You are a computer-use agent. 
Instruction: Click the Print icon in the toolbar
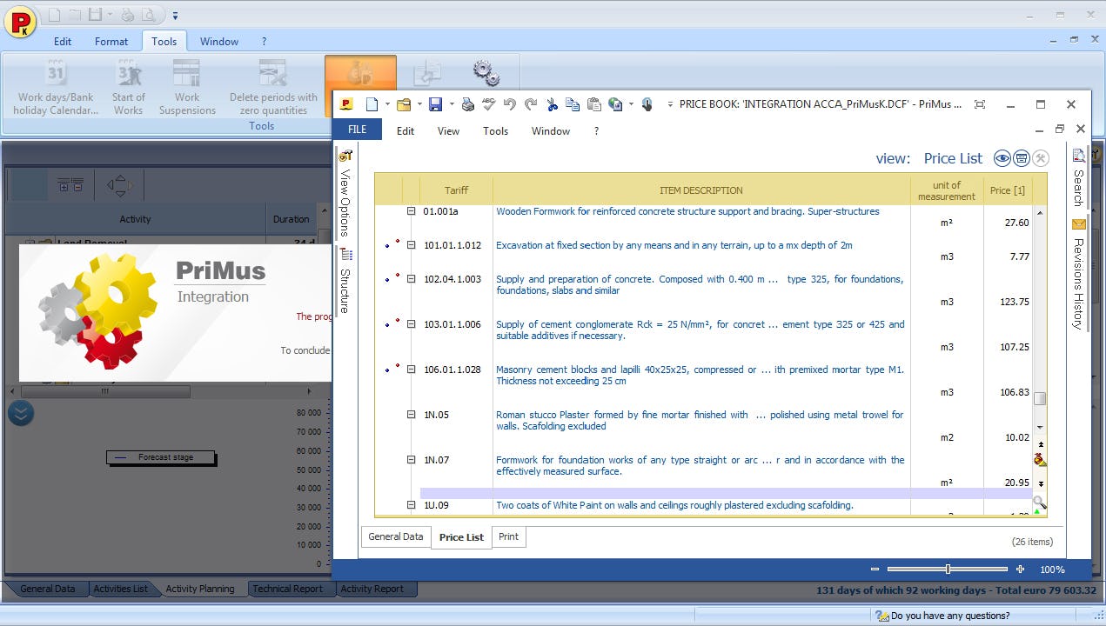click(467, 103)
